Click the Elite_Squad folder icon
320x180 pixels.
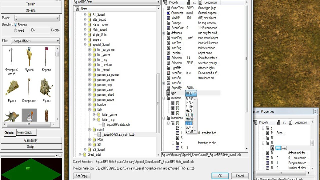coord(89,19)
